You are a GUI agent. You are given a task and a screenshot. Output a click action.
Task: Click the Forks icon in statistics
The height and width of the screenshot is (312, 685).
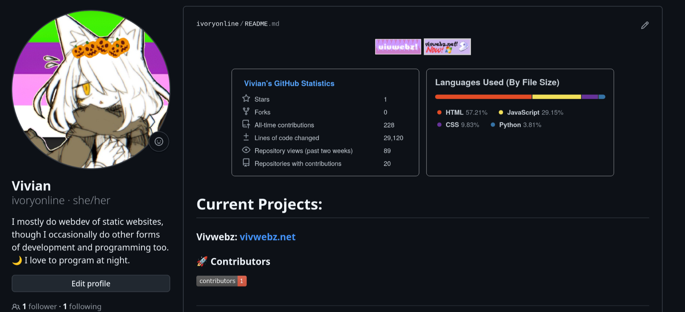246,111
